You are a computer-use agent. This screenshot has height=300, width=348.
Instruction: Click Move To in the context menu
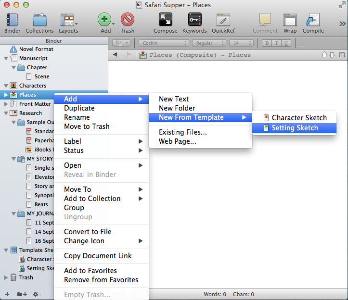(101, 189)
